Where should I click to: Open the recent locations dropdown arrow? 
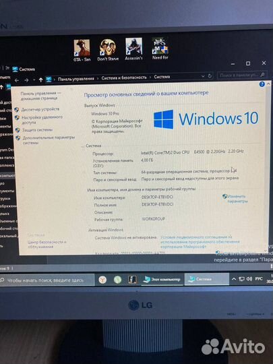(x=34, y=80)
